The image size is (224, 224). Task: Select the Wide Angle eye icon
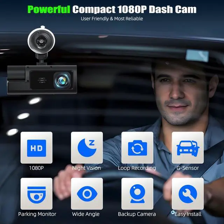point(87,194)
